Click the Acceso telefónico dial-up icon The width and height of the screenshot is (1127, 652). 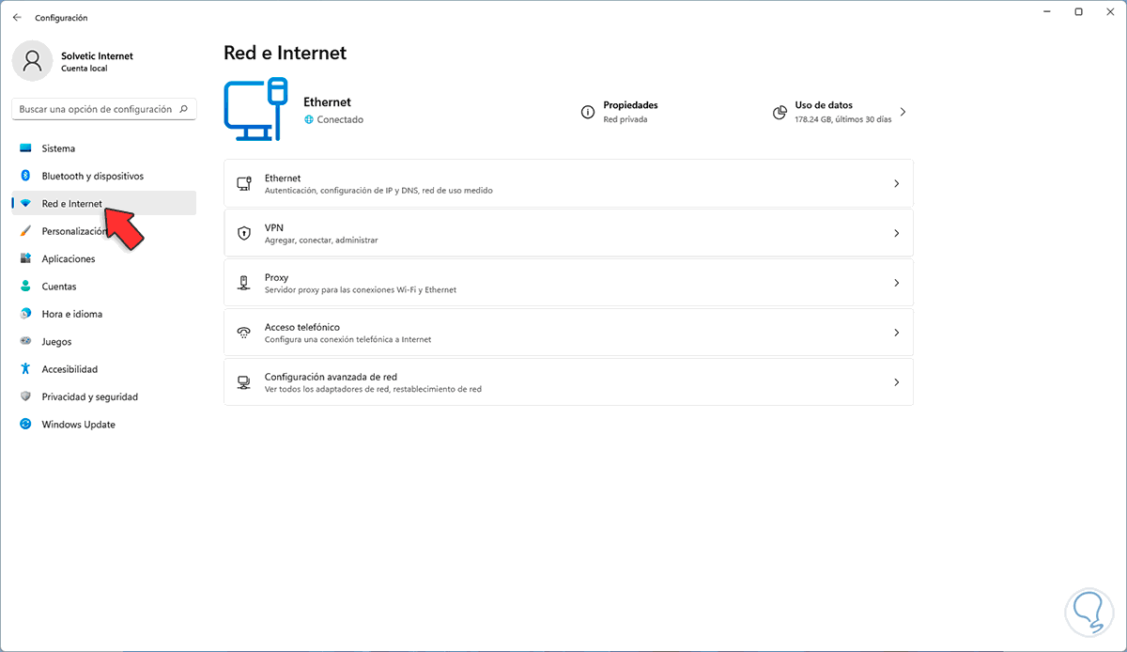point(244,333)
